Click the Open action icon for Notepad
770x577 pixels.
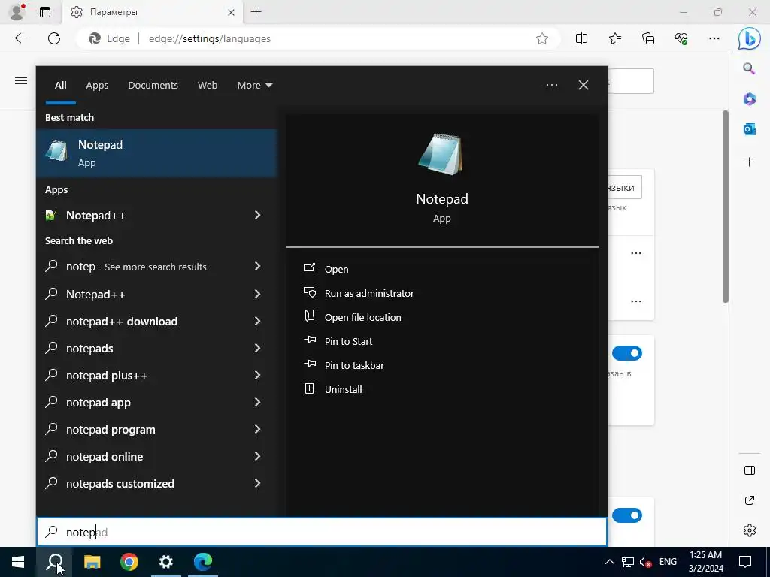(x=309, y=268)
